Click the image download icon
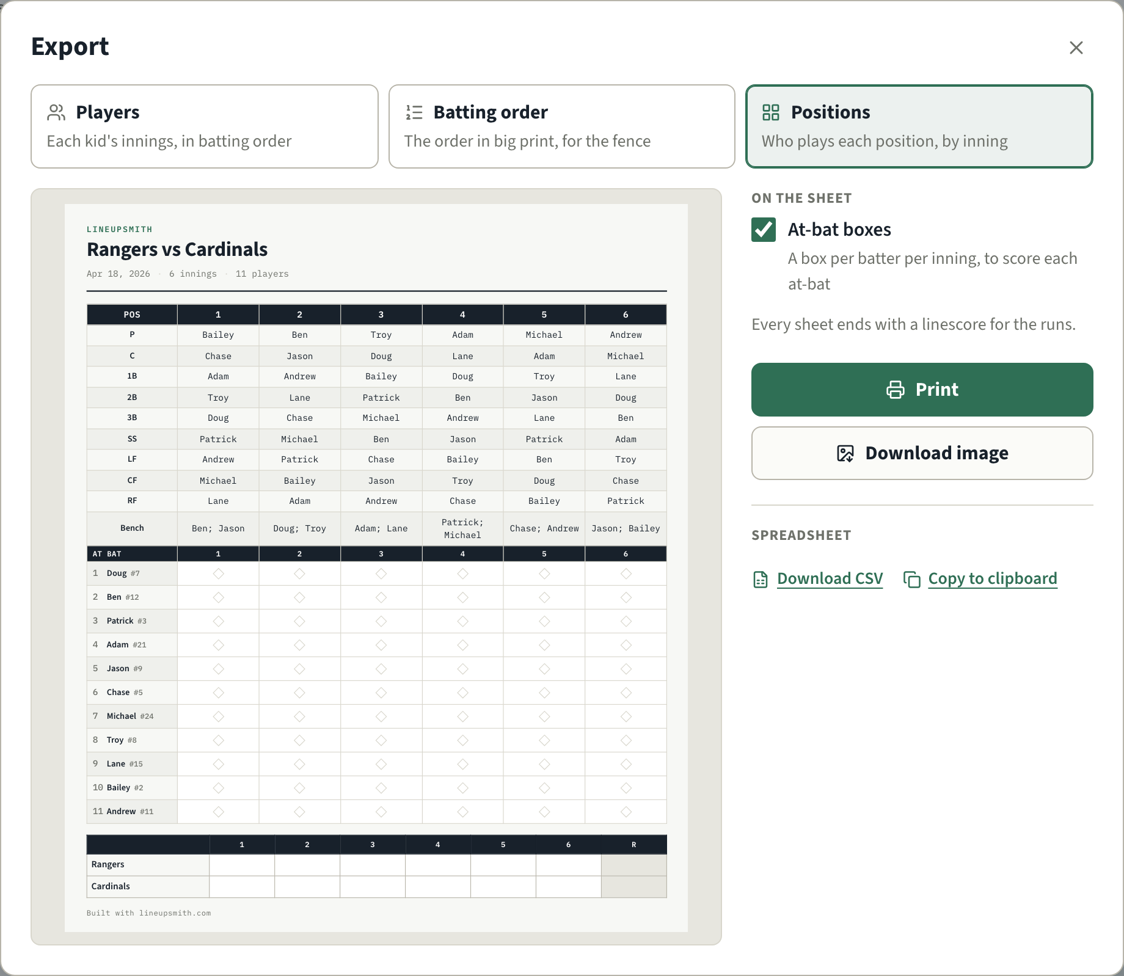The width and height of the screenshot is (1124, 976). click(845, 453)
